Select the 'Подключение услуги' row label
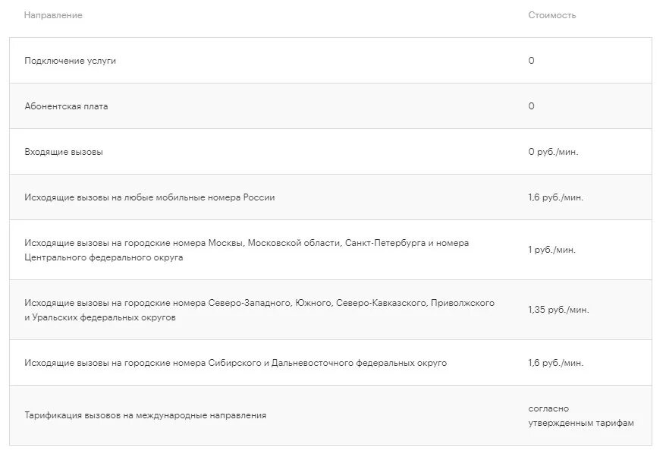666x457 pixels. [71, 61]
